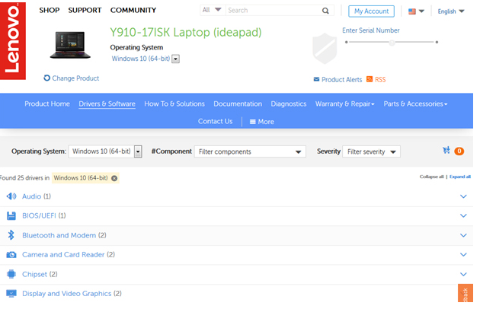Click the search magnifier icon

325,11
